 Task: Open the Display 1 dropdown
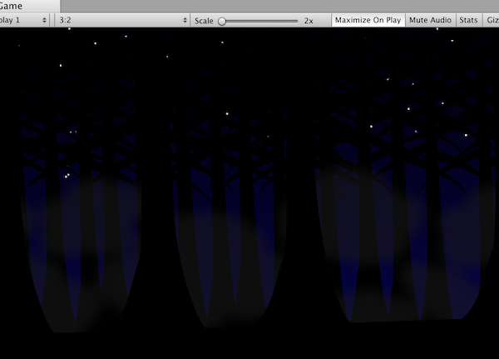tap(24, 20)
